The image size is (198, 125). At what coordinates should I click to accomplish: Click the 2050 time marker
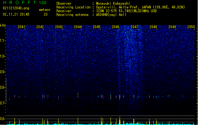point(191,27)
